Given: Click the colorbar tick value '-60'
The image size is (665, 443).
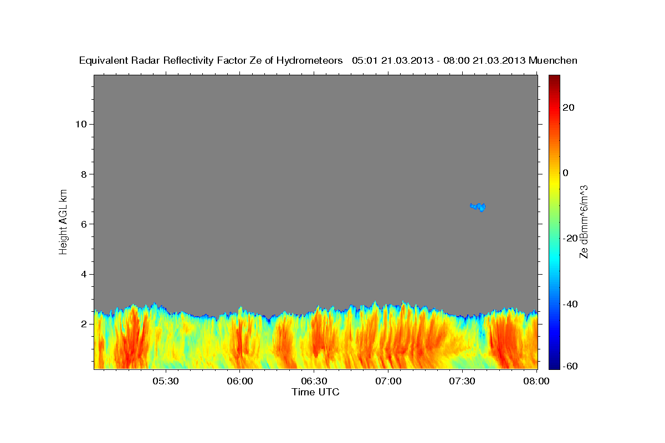Looking at the screenshot, I should 570,366.
